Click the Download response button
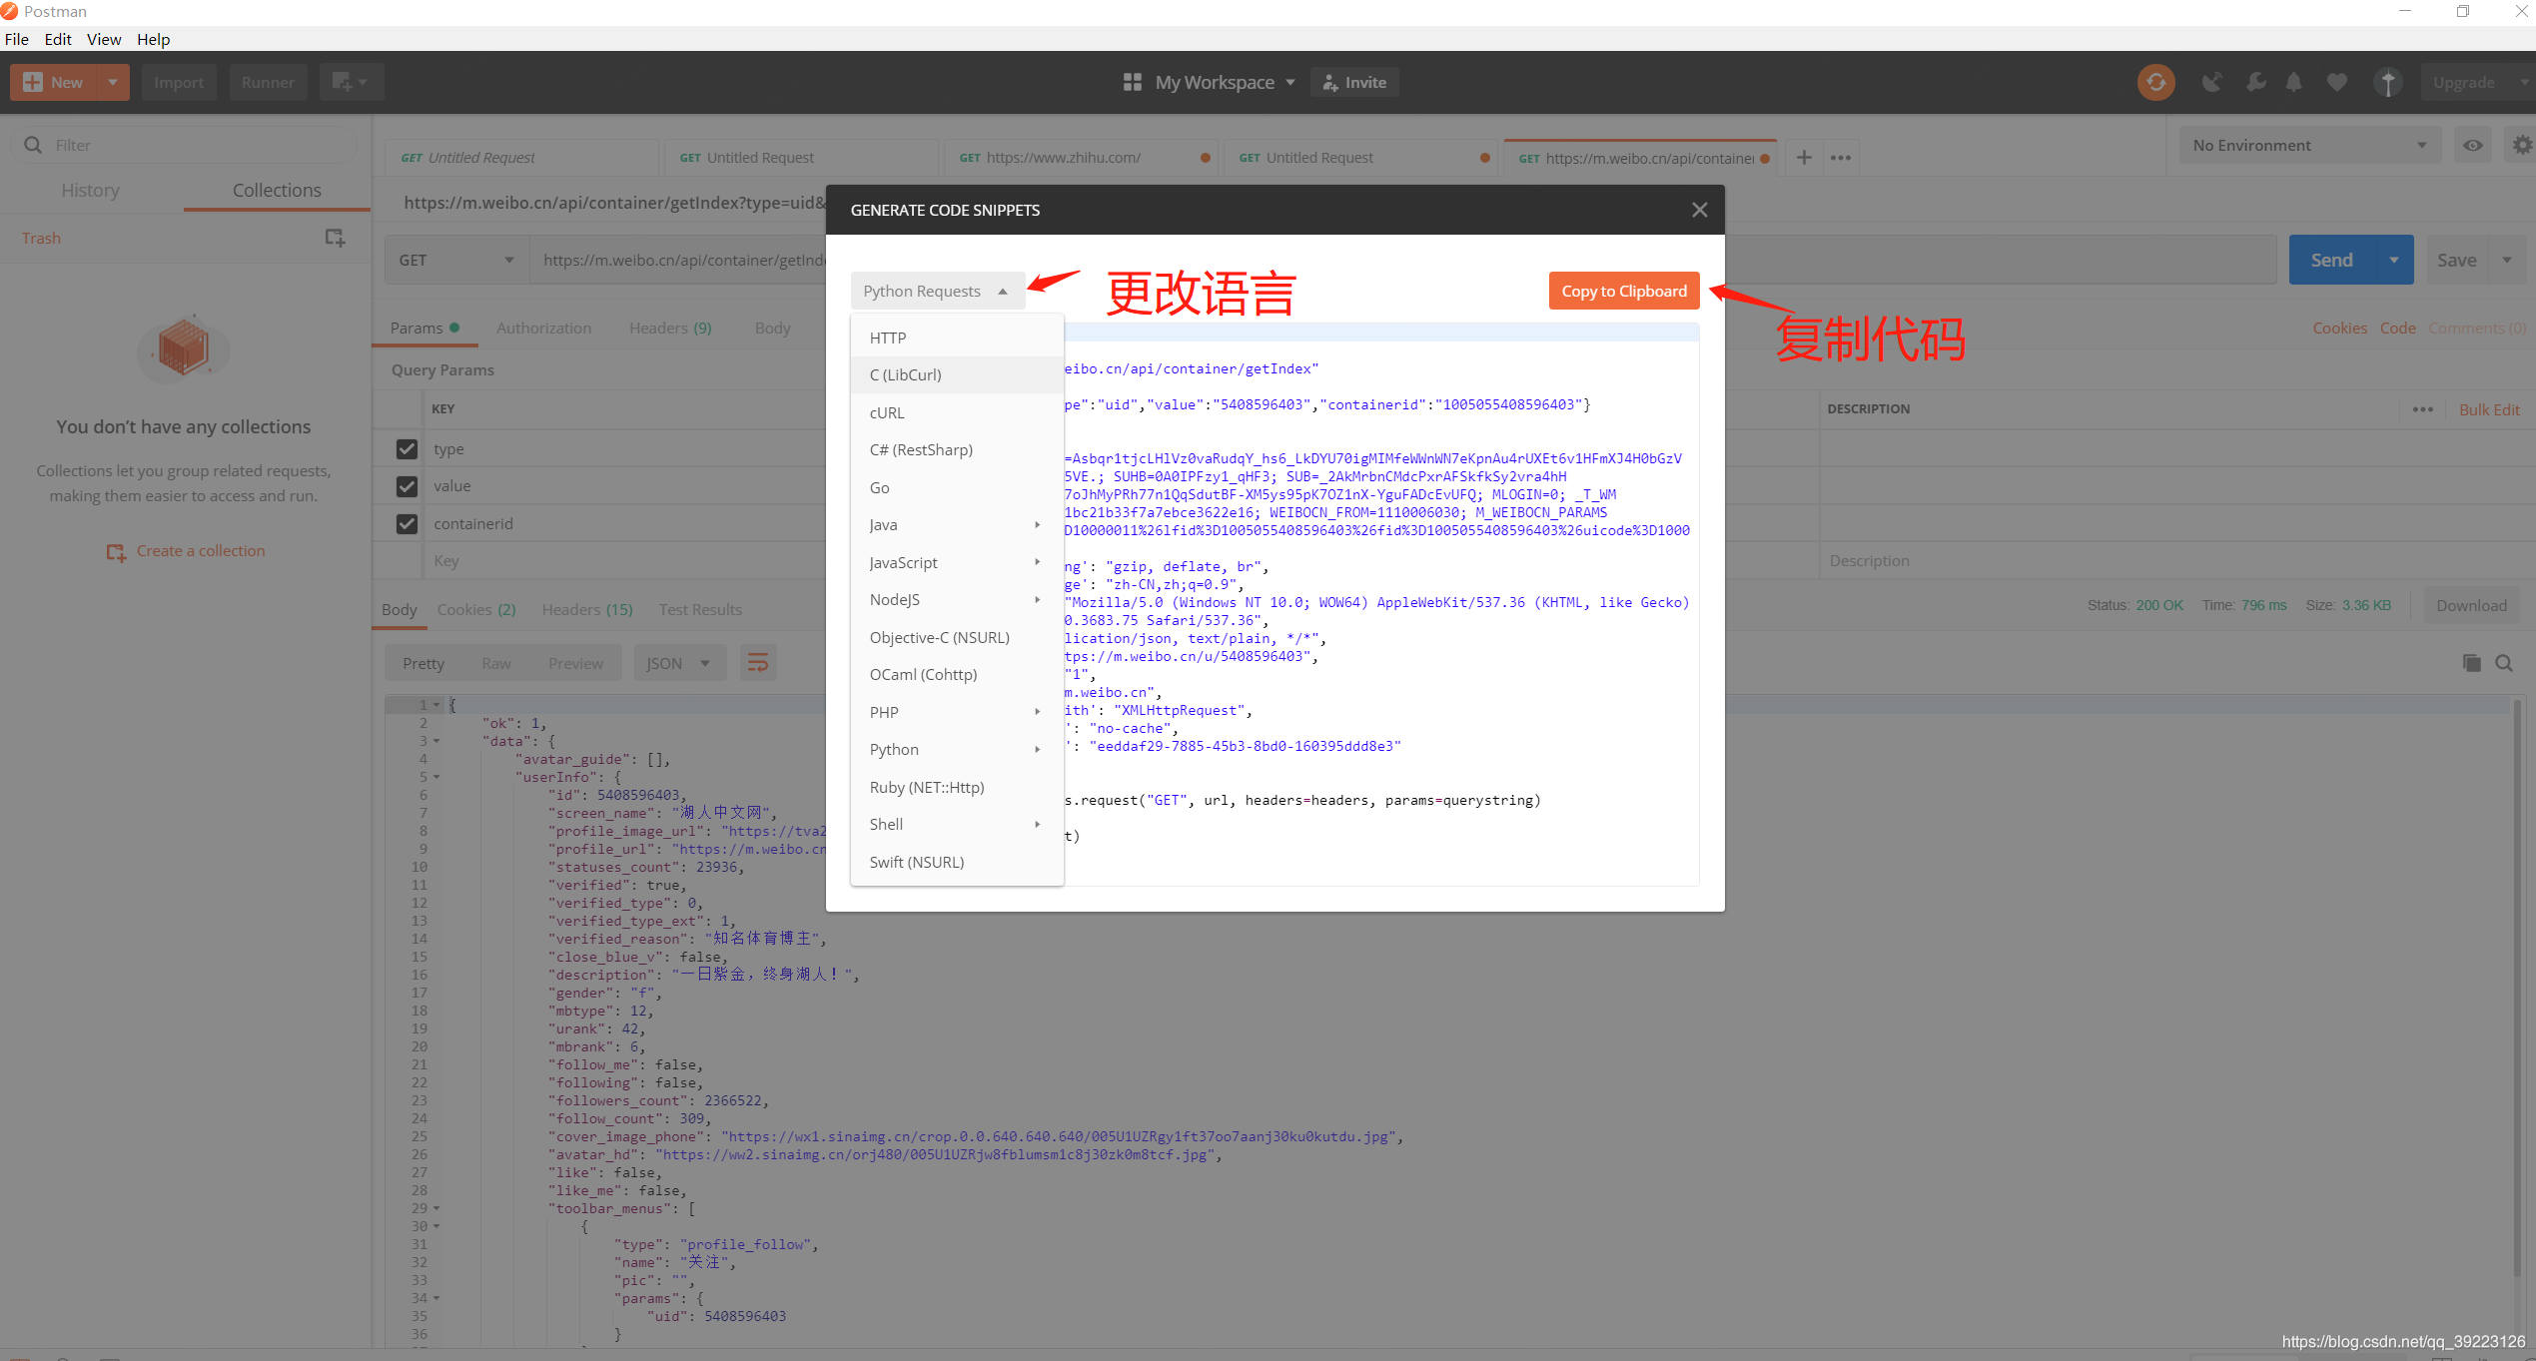2536x1361 pixels. (x=2471, y=605)
